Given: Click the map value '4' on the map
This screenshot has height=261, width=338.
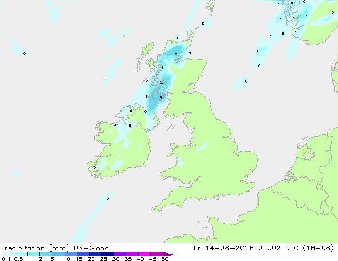Looking at the screenshot, I should (161, 97).
